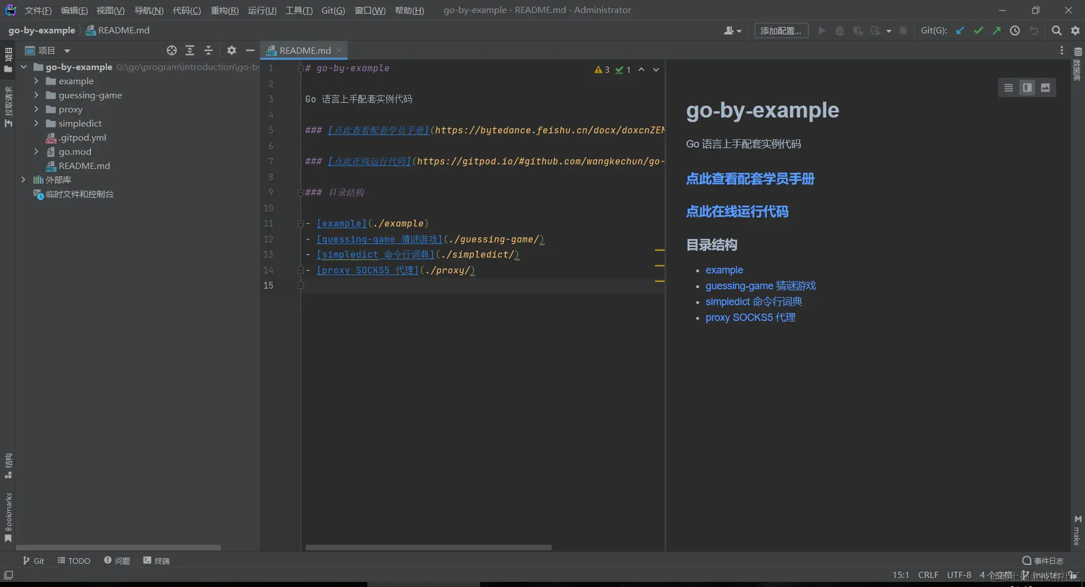The width and height of the screenshot is (1085, 587).
Task: Switch to preview-only view mode
Action: coord(1045,88)
